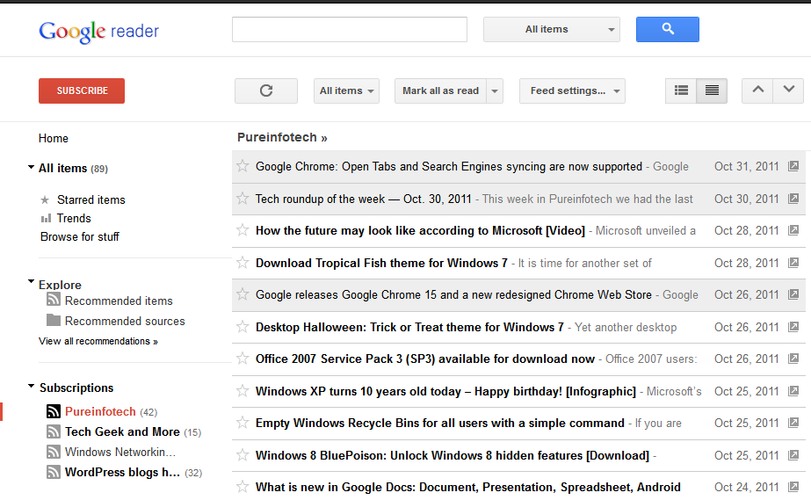The height and width of the screenshot is (500, 811).
Task: Star the Office 2007 SP3 article
Action: point(243,358)
